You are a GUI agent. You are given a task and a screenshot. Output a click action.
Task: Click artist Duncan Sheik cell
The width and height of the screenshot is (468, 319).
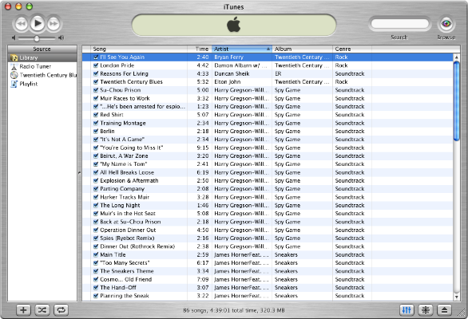pyautogui.click(x=232, y=73)
